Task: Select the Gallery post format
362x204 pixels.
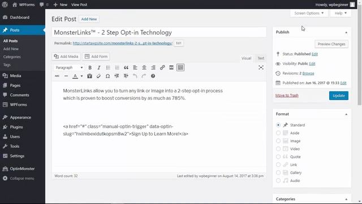Action: pyautogui.click(x=278, y=172)
